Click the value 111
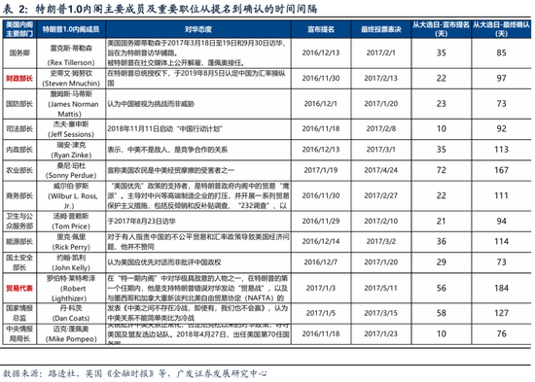The height and width of the screenshot is (382, 535). coord(501,195)
